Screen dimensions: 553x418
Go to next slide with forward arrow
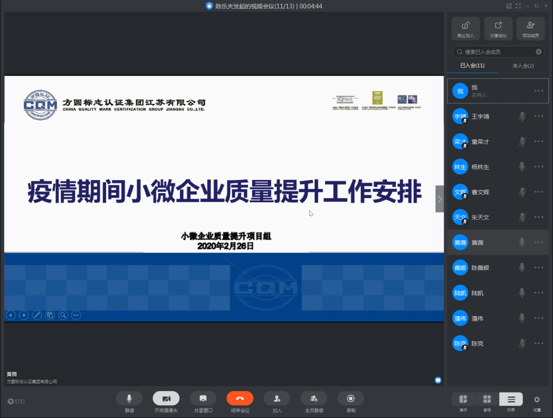point(24,315)
